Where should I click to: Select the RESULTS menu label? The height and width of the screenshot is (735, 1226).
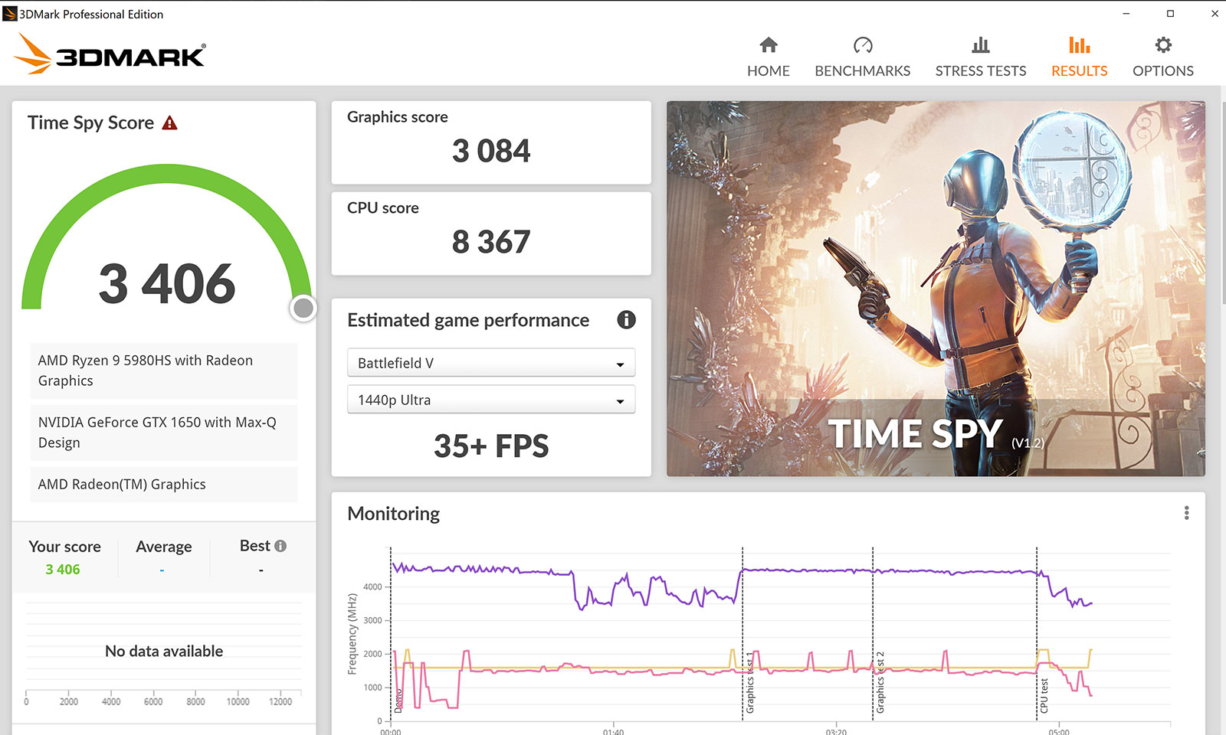coord(1079,70)
